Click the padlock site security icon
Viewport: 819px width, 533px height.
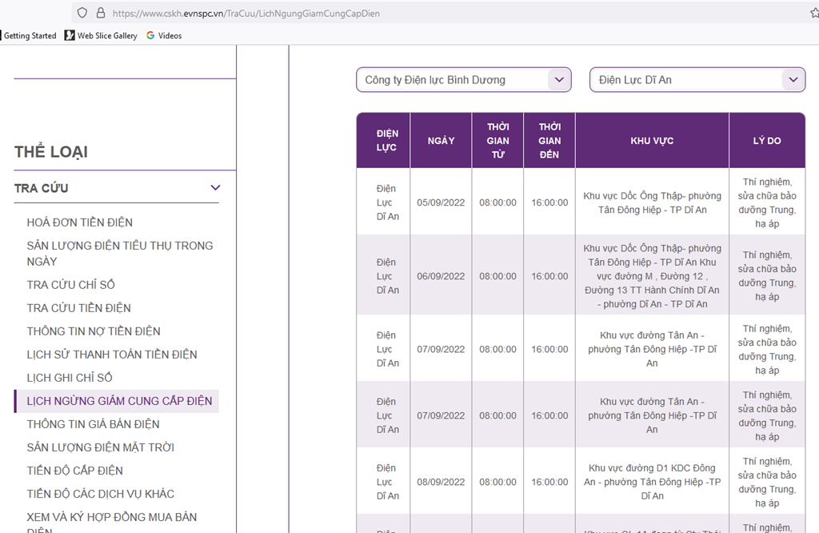point(101,13)
